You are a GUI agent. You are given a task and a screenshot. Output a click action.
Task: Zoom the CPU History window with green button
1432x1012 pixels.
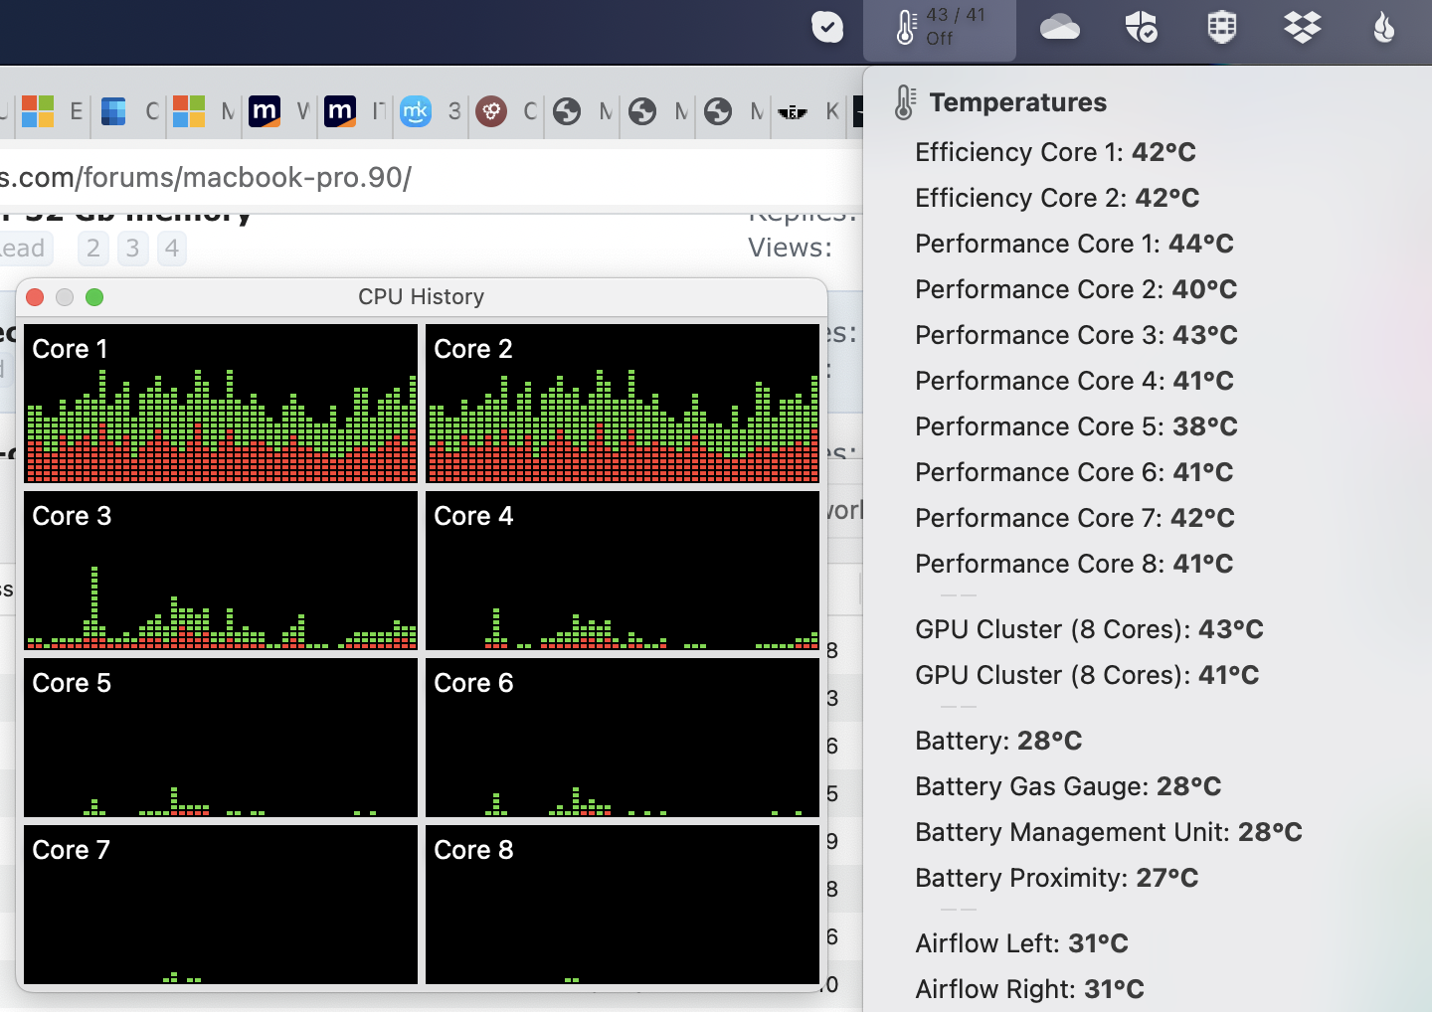coord(94,297)
